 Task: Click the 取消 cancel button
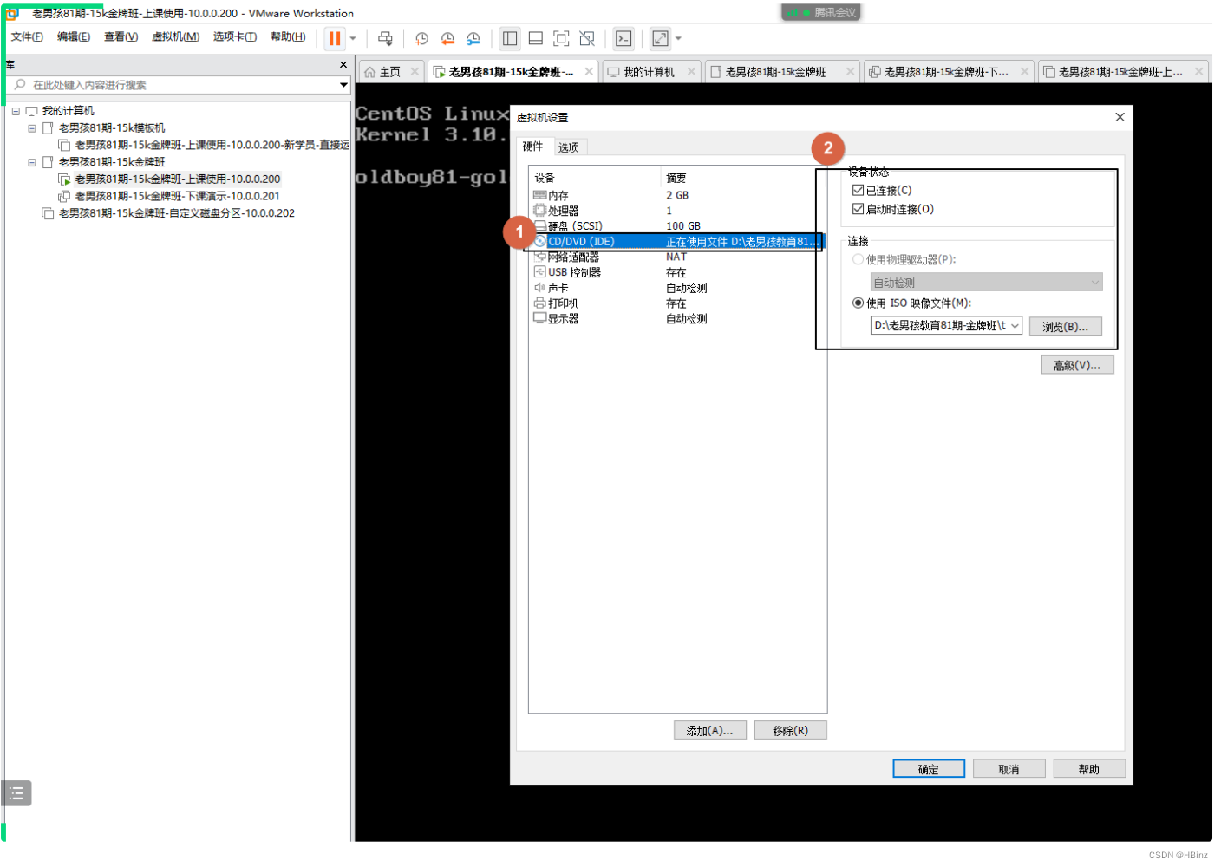[1009, 769]
